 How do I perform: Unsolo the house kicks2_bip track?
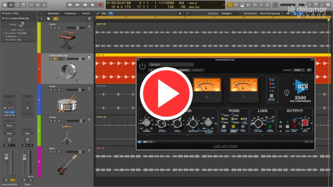(55, 59)
